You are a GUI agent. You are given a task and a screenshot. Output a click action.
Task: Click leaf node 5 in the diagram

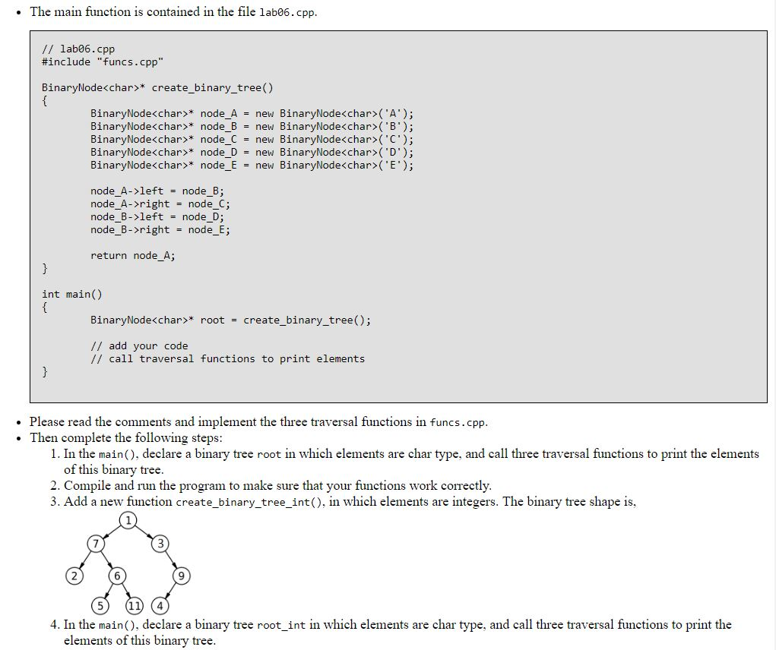coord(100,606)
